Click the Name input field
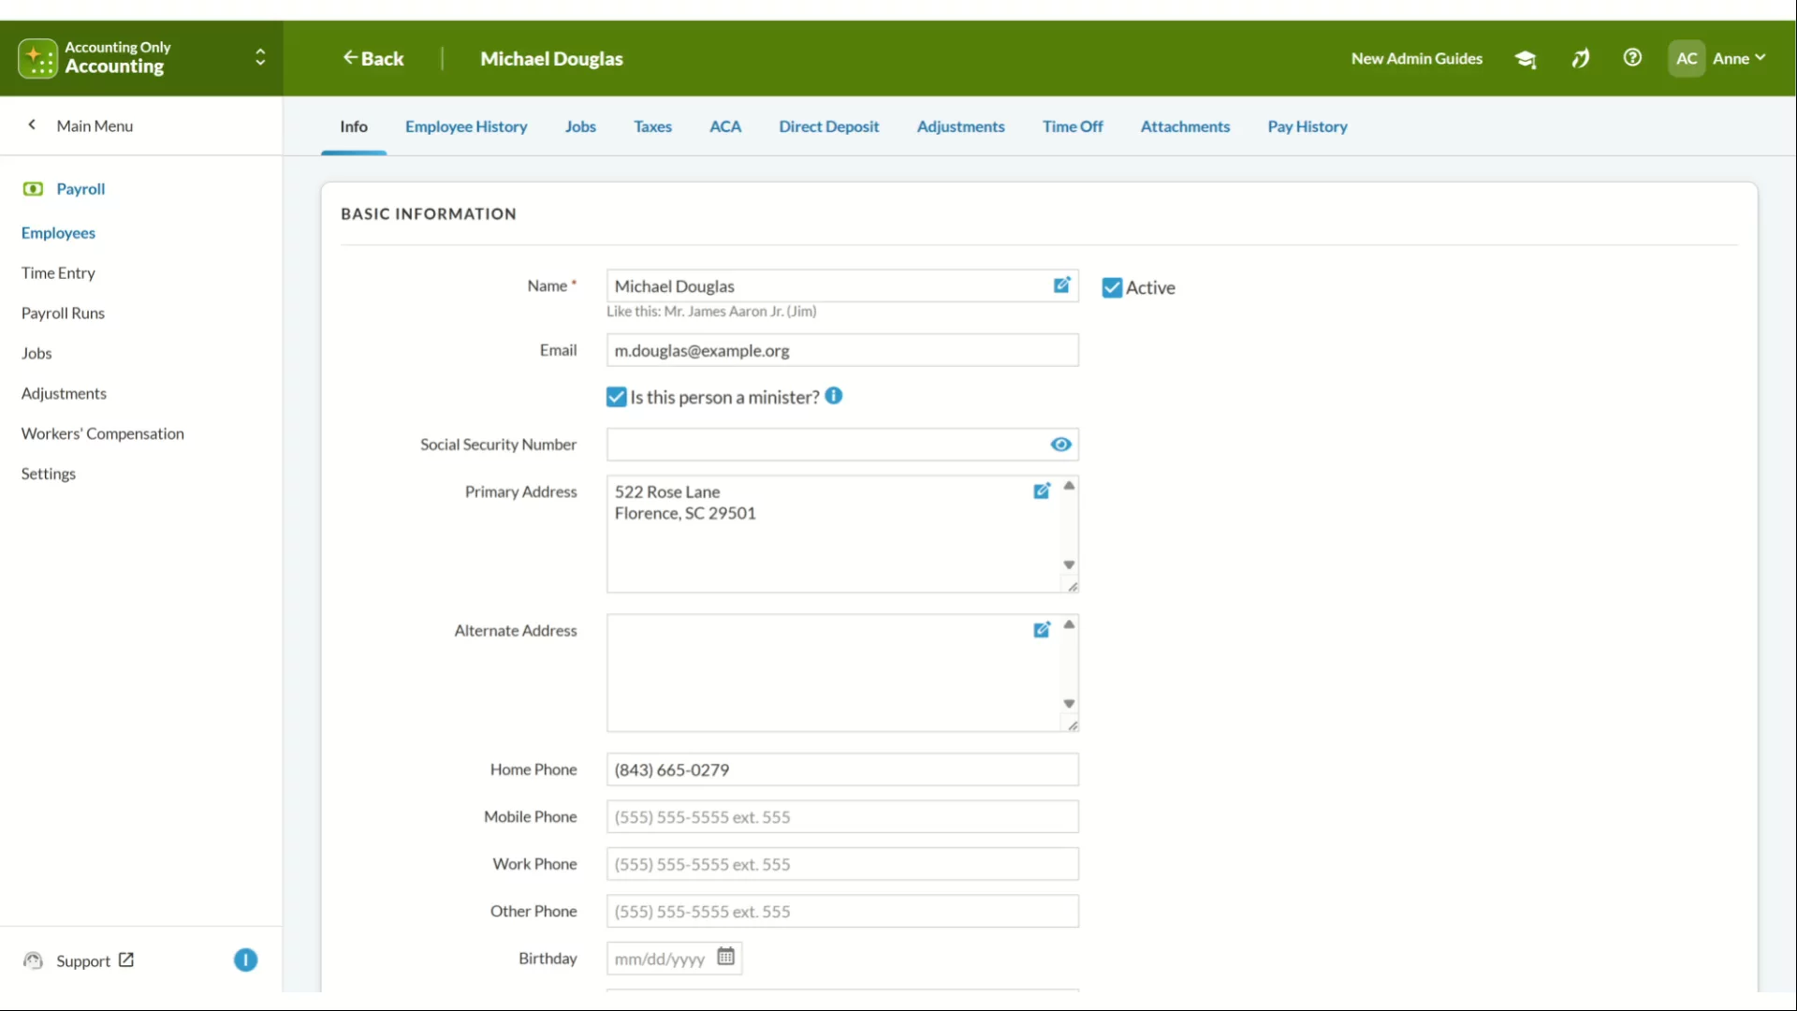This screenshot has width=1797, height=1011. click(x=842, y=286)
